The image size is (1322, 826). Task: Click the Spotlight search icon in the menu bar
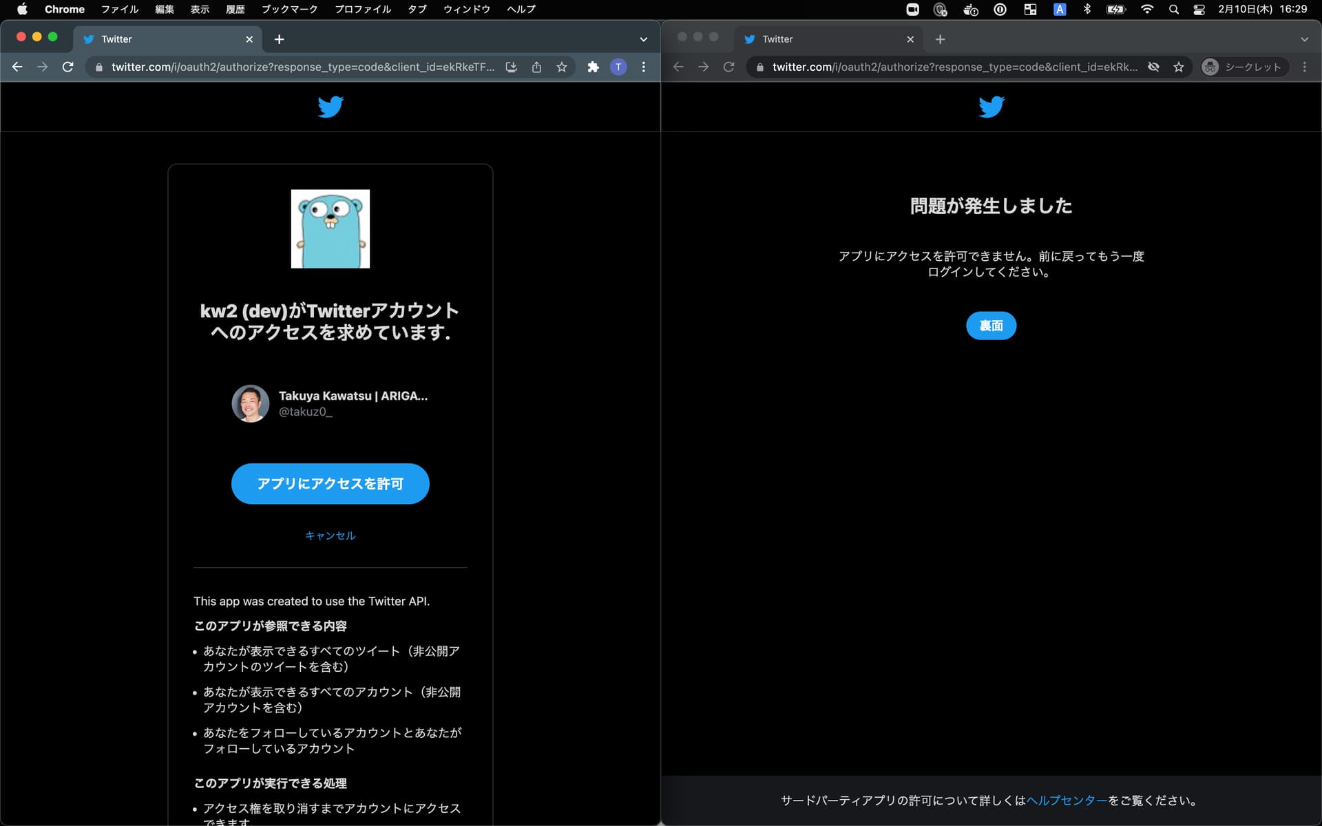click(1173, 10)
